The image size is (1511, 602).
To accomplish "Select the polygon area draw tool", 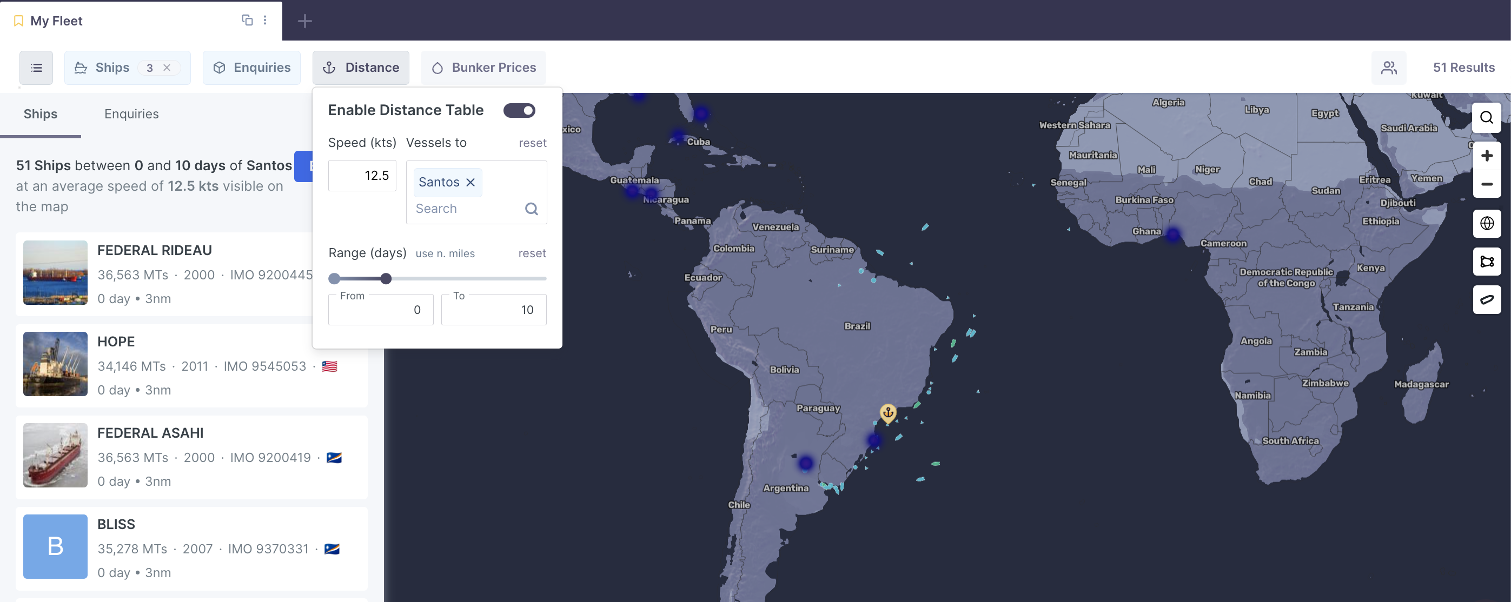I will pyautogui.click(x=1486, y=262).
